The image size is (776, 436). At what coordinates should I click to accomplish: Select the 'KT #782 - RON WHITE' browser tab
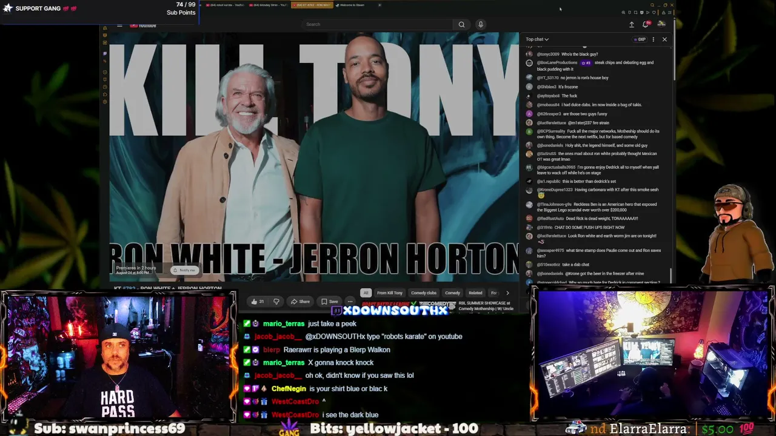[x=312, y=5]
